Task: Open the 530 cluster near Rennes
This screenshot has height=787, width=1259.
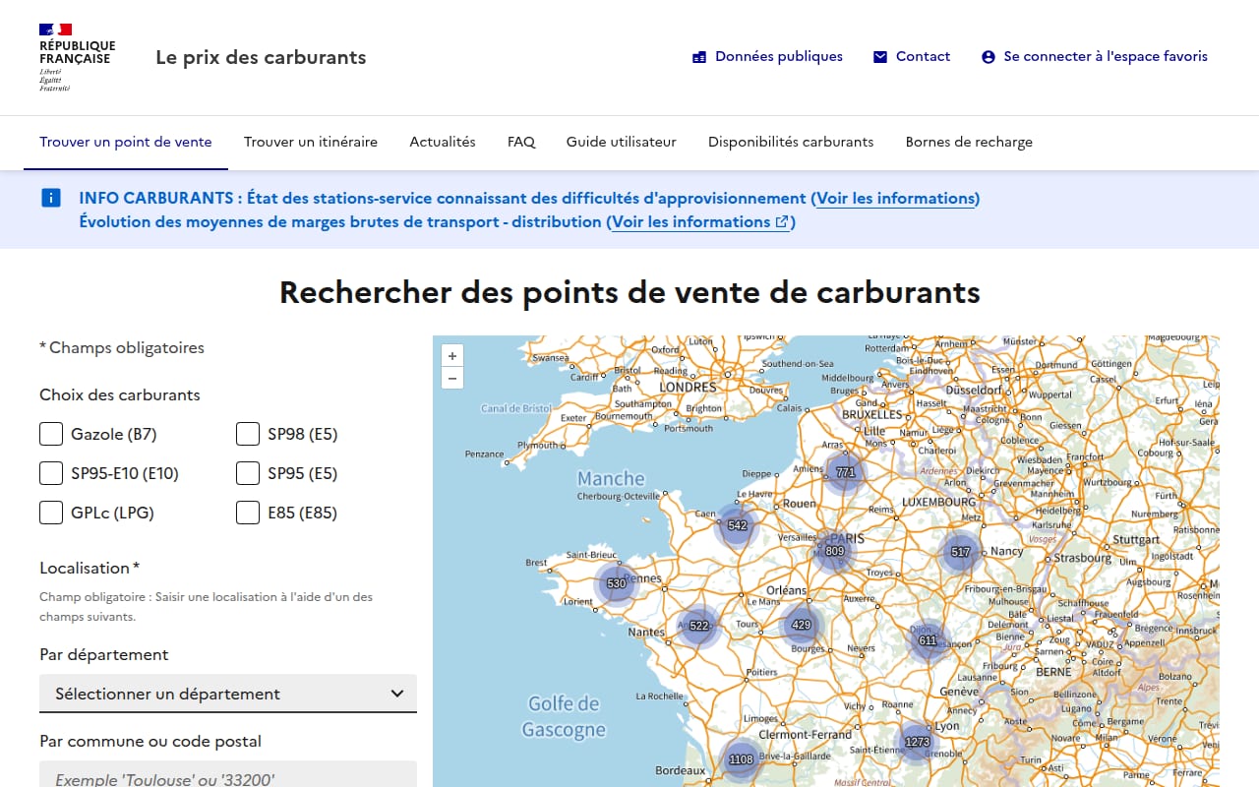Action: (617, 583)
